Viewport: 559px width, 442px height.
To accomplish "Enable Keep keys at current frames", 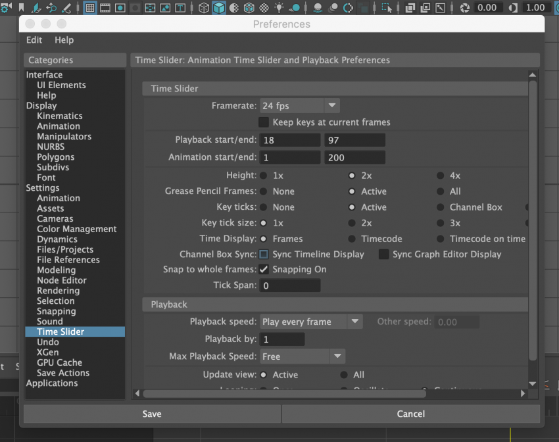I will coord(264,122).
